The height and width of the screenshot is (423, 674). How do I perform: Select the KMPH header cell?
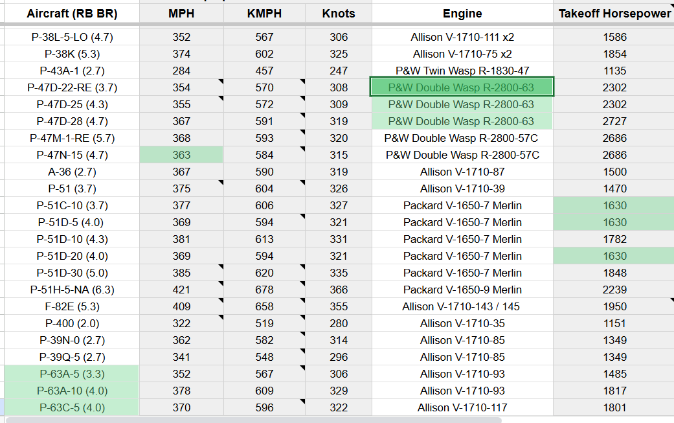tap(264, 14)
